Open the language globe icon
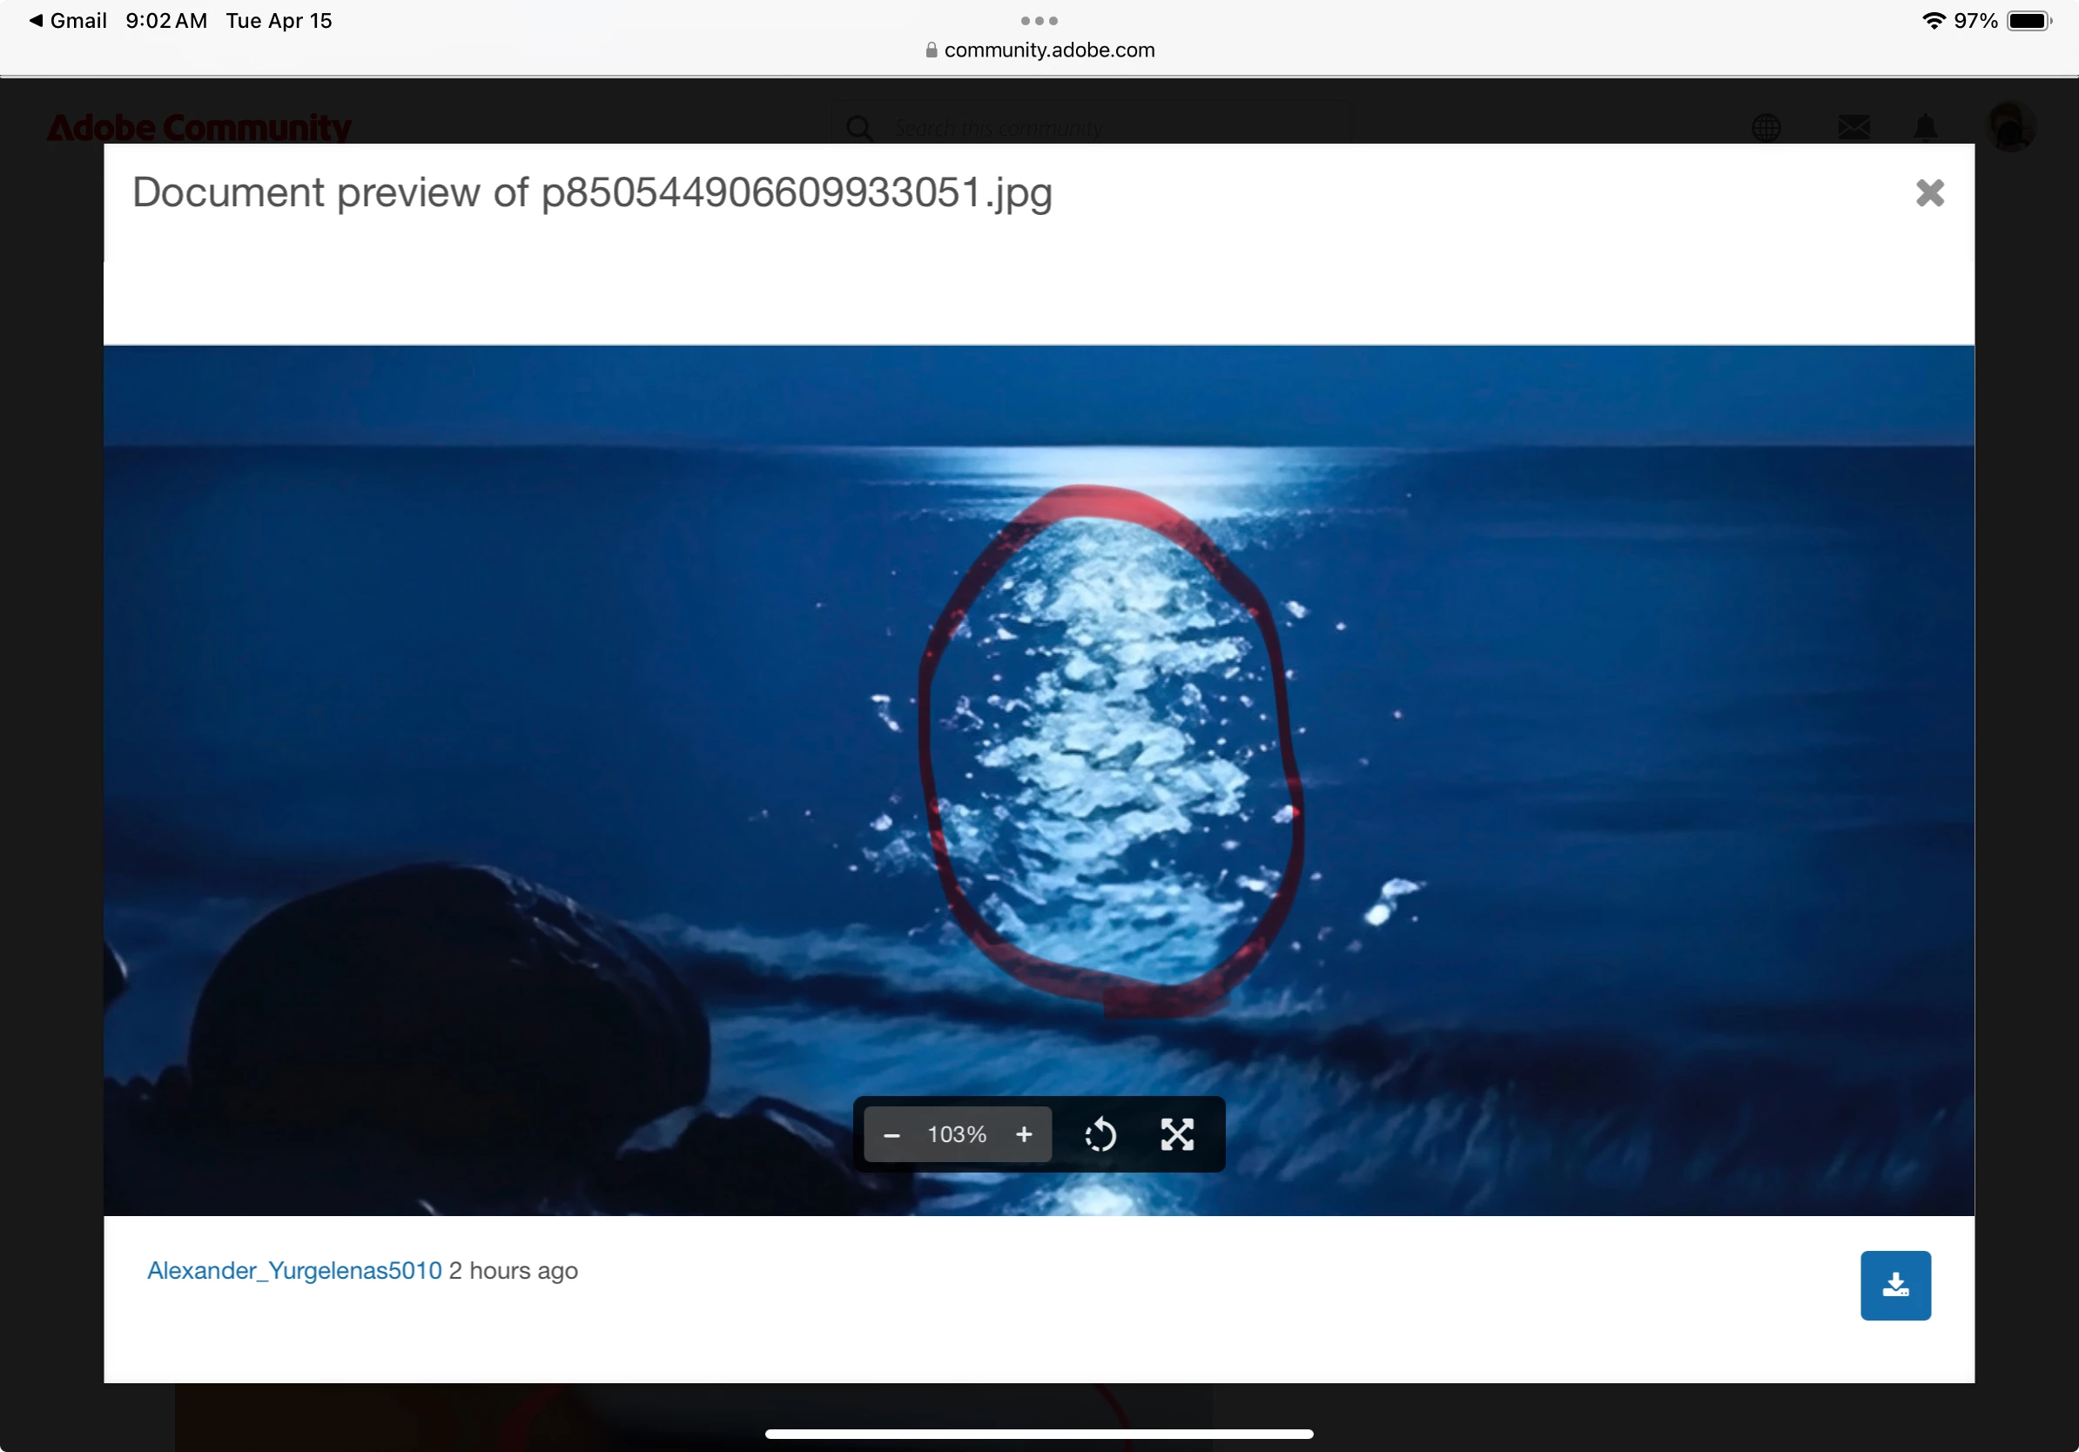Image resolution: width=2079 pixels, height=1452 pixels. [1765, 128]
